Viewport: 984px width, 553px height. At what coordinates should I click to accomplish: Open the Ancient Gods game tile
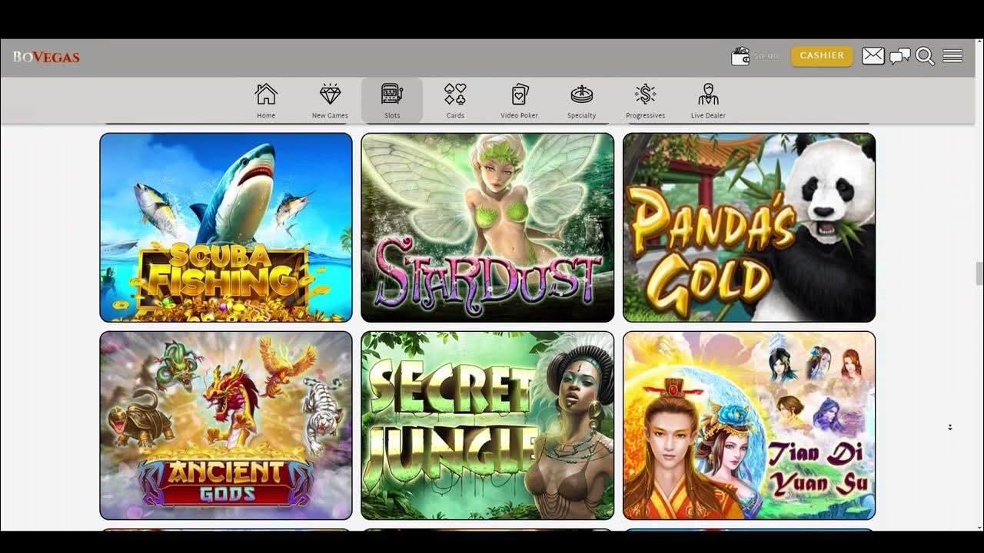tap(226, 426)
